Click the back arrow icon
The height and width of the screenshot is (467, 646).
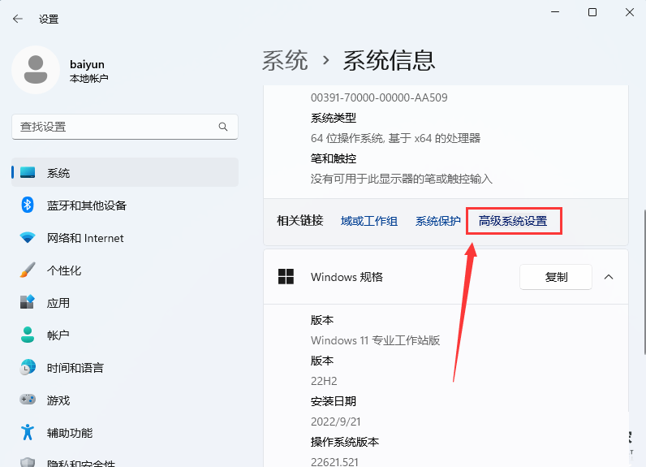pos(18,19)
